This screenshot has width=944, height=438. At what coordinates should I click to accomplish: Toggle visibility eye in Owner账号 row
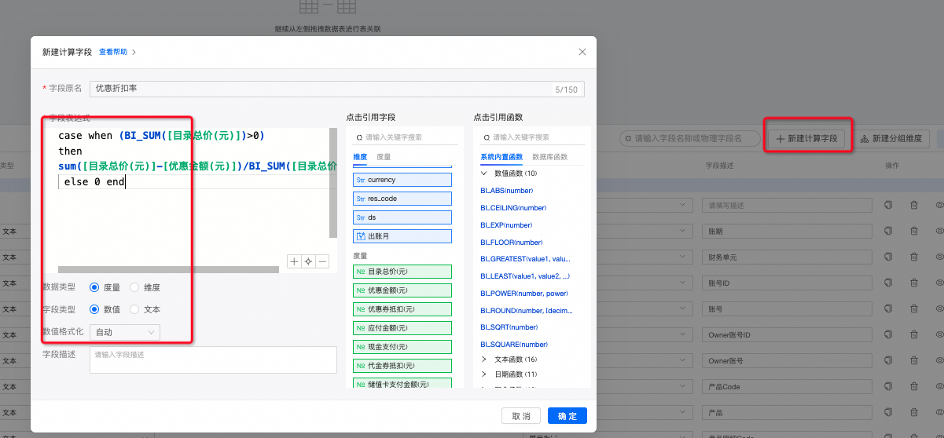pos(938,360)
